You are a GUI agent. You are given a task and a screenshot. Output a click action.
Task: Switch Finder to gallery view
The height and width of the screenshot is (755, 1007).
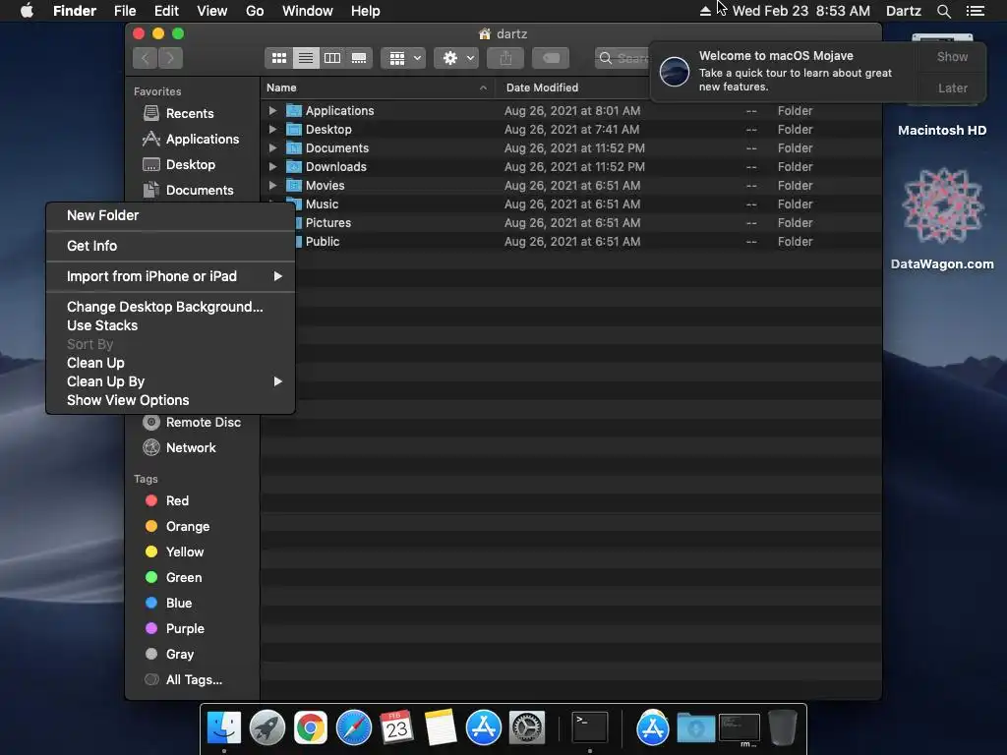pyautogui.click(x=359, y=58)
